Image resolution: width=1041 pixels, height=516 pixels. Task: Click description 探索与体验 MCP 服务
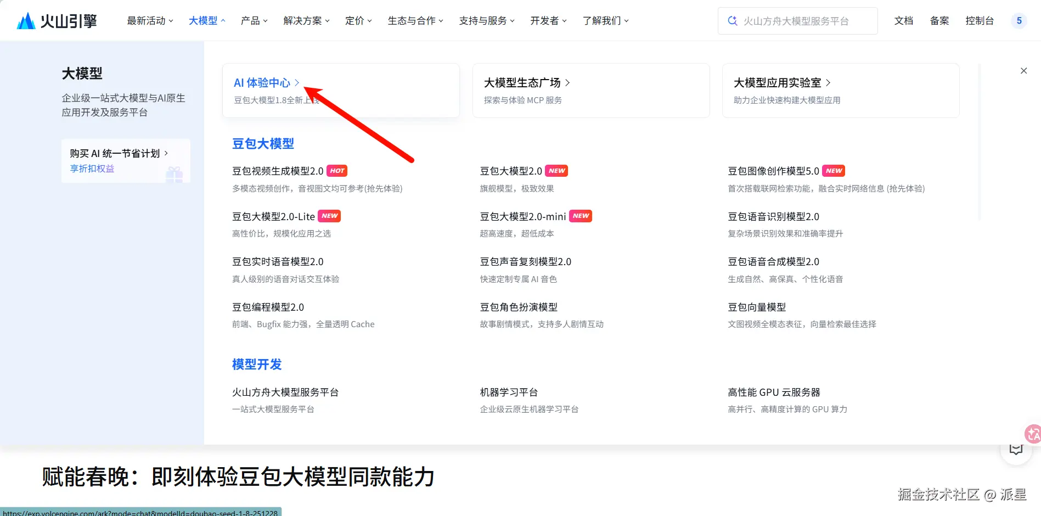click(x=523, y=100)
